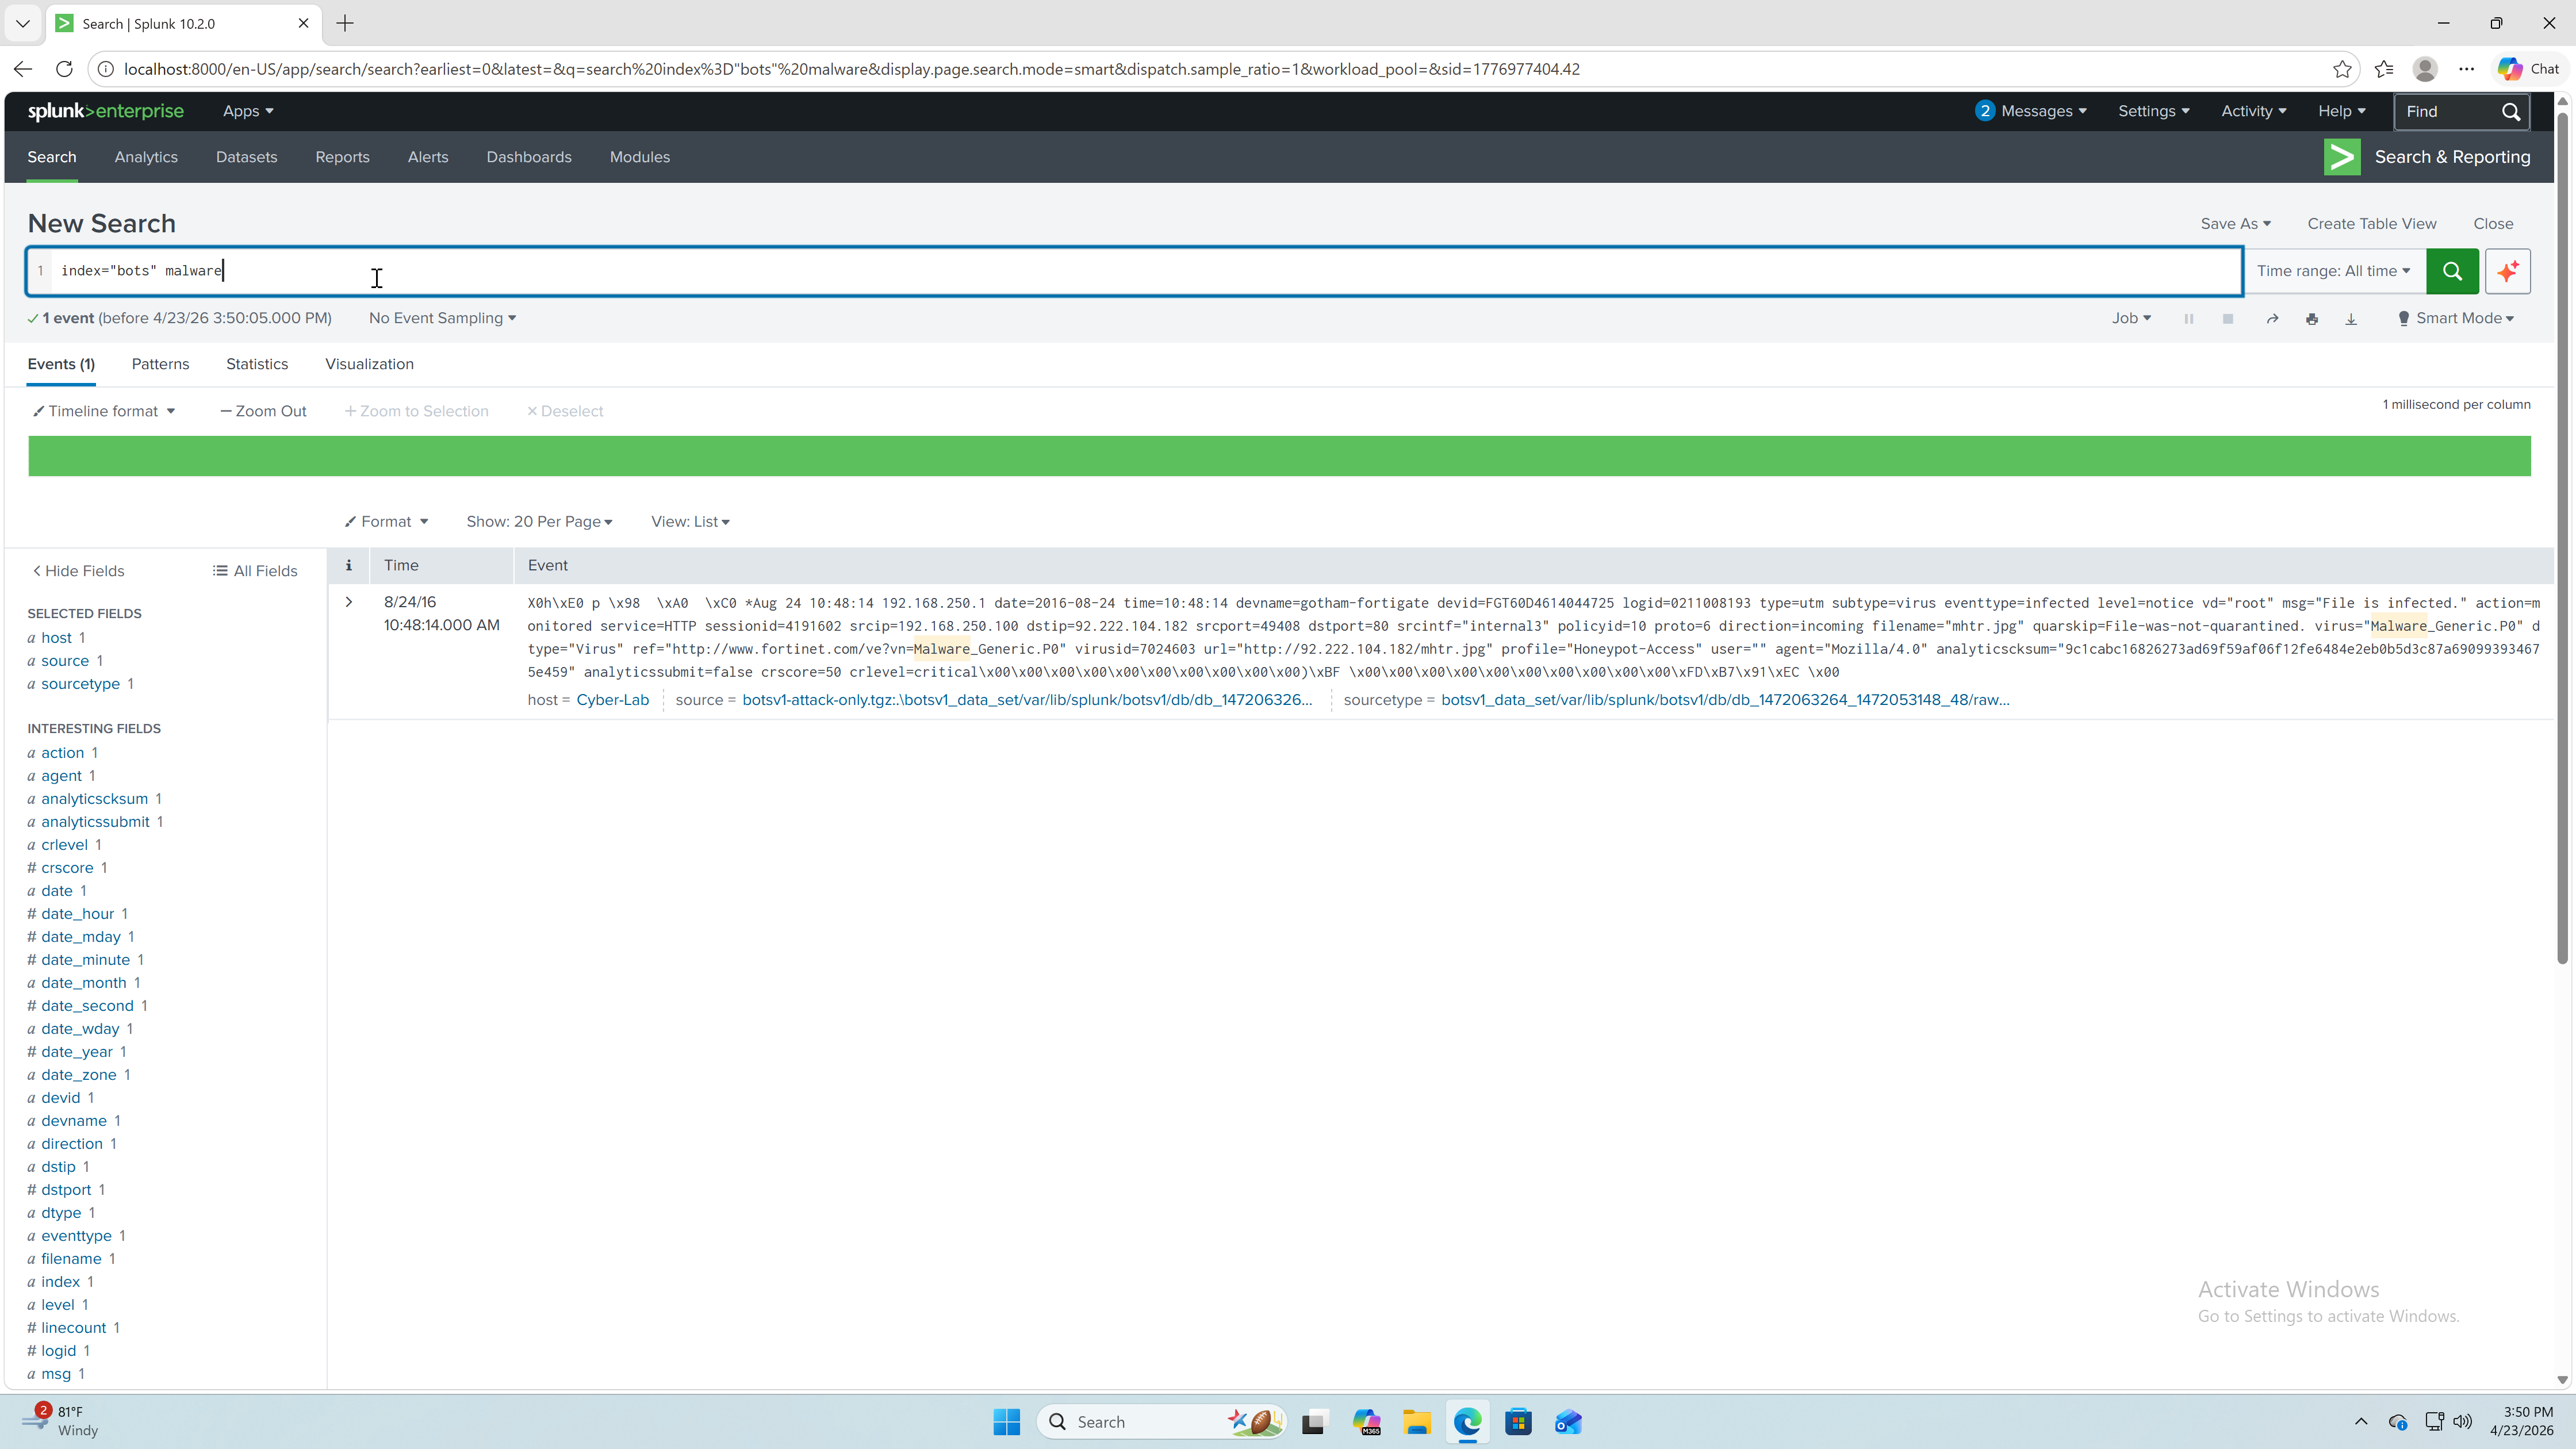The image size is (2576, 1449).
Task: Click into the search query input
Action: [x=1134, y=271]
